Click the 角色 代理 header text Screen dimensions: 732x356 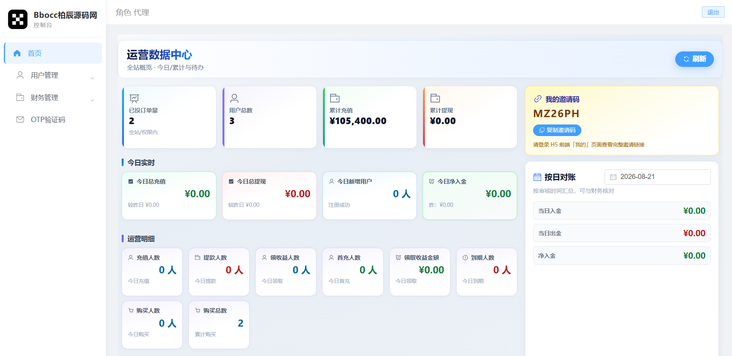(132, 12)
